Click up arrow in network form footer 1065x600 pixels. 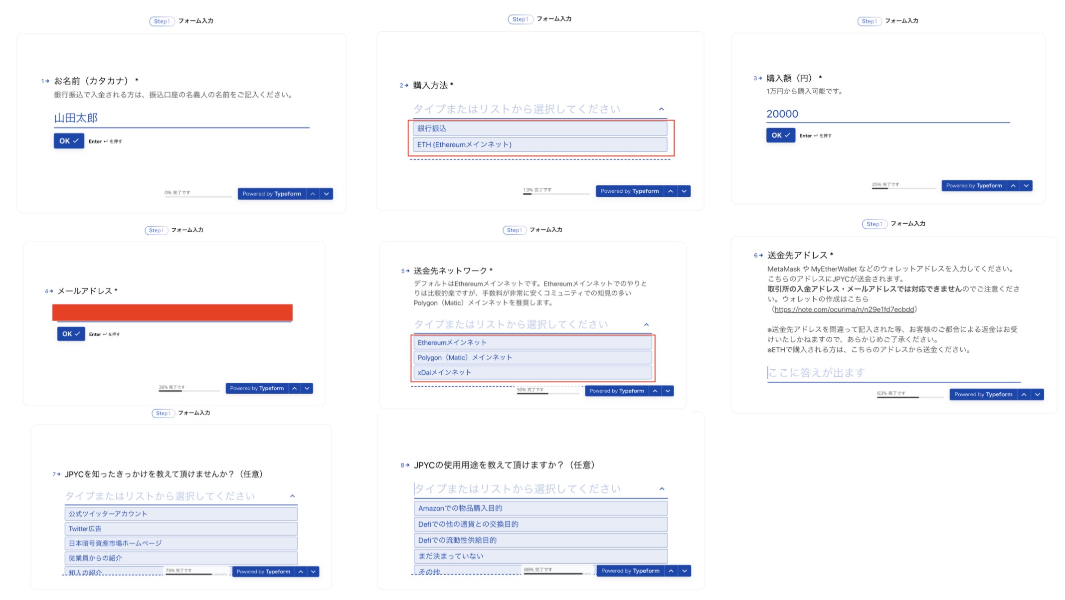pyautogui.click(x=655, y=391)
